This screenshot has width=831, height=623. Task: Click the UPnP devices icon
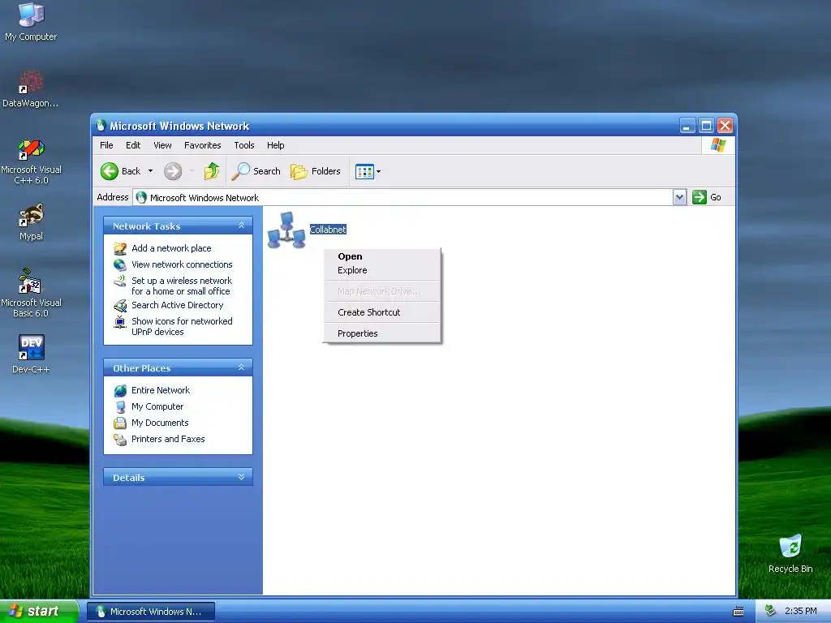pos(120,322)
